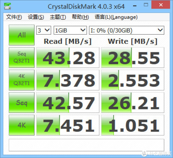The width and height of the screenshot is (173, 158).
Task: Select the Seq Q32T1 read result 43.28
Action: 68,57
